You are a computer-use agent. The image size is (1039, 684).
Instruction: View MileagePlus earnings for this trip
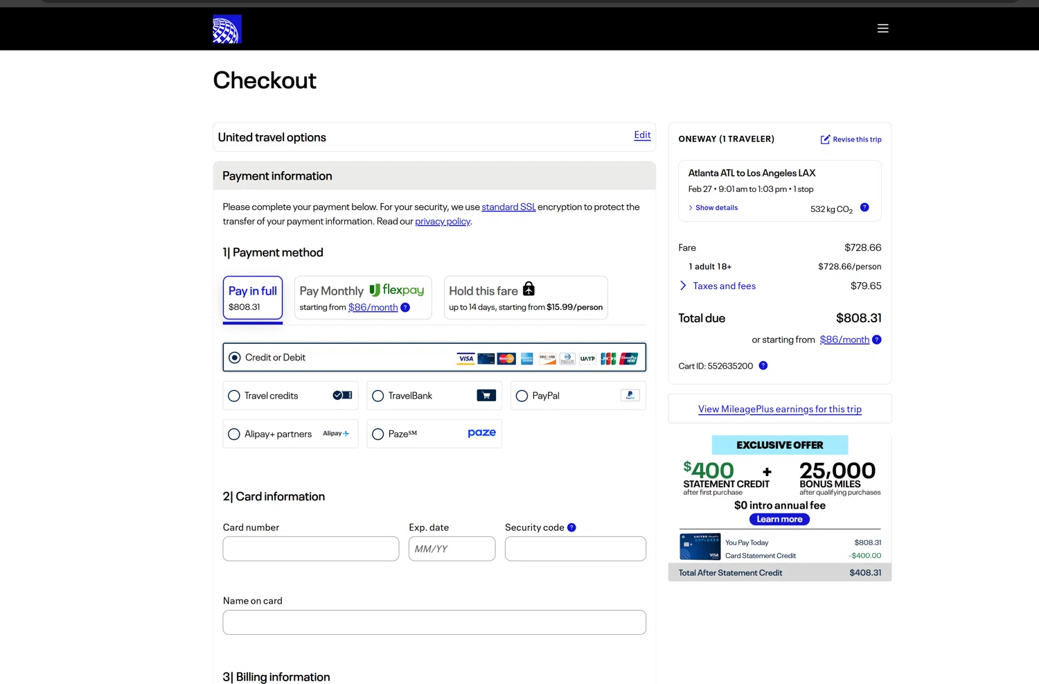(x=780, y=409)
